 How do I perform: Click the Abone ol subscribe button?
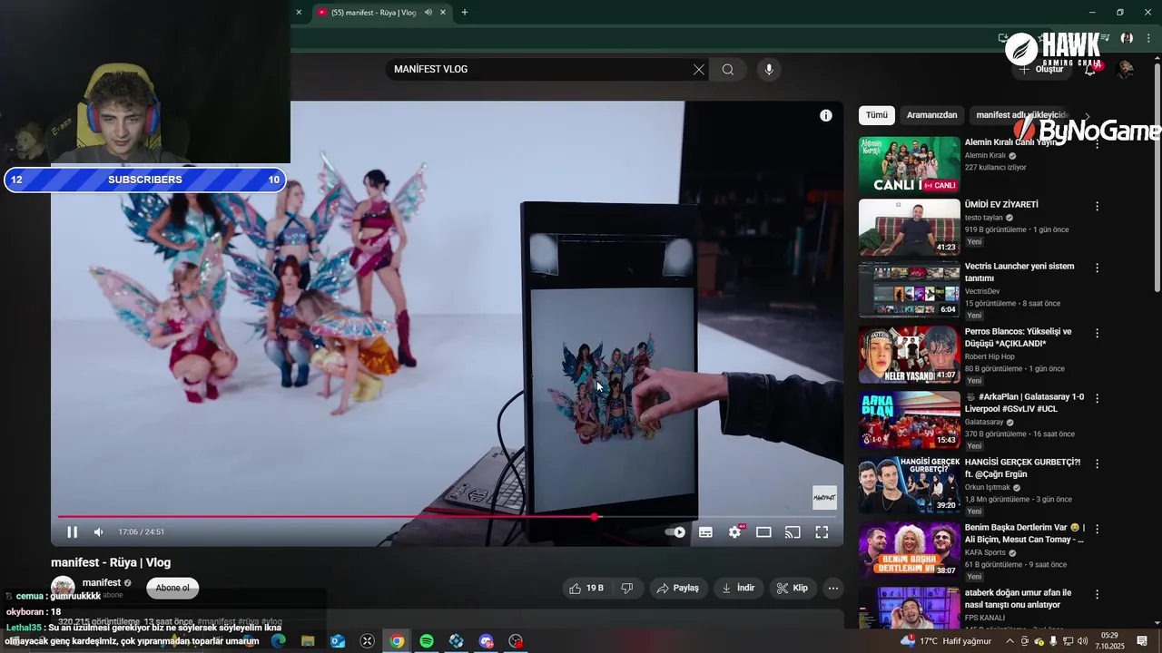172,589
